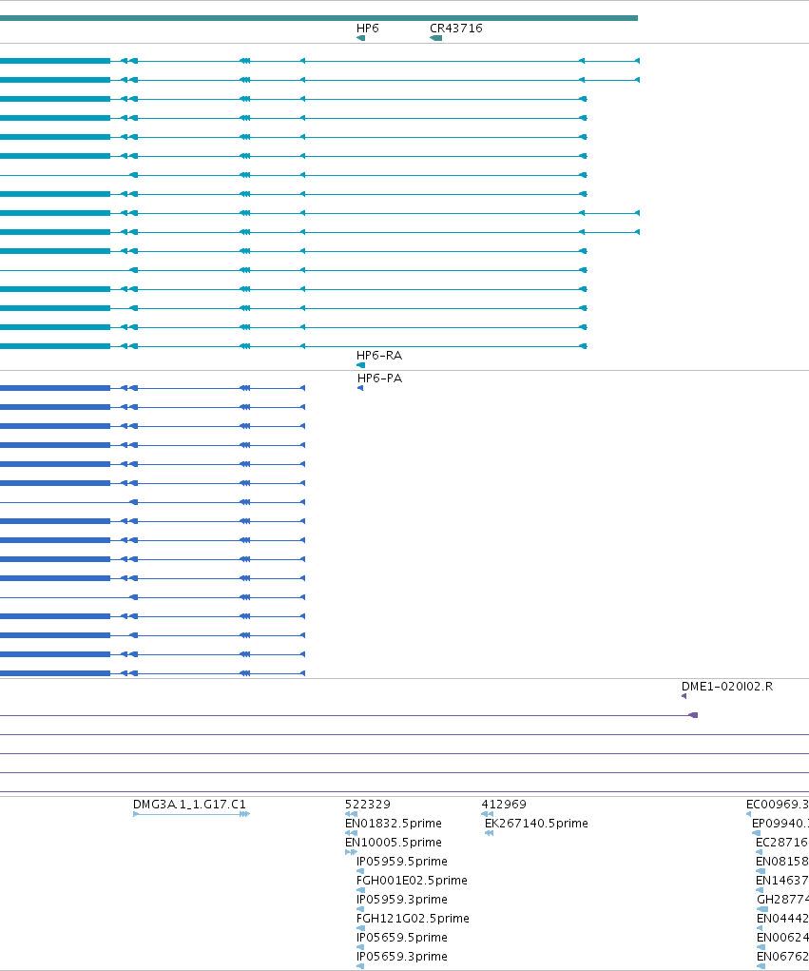Viewport: 809px width, 971px height.
Task: Select the EC28716 label
Action: click(x=782, y=843)
